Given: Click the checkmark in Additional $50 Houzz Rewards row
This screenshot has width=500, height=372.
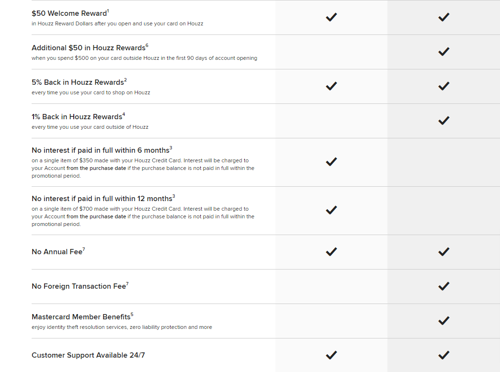Looking at the screenshot, I should [x=443, y=52].
